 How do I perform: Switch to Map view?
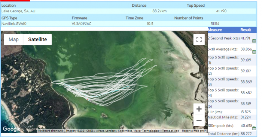tap(13, 39)
